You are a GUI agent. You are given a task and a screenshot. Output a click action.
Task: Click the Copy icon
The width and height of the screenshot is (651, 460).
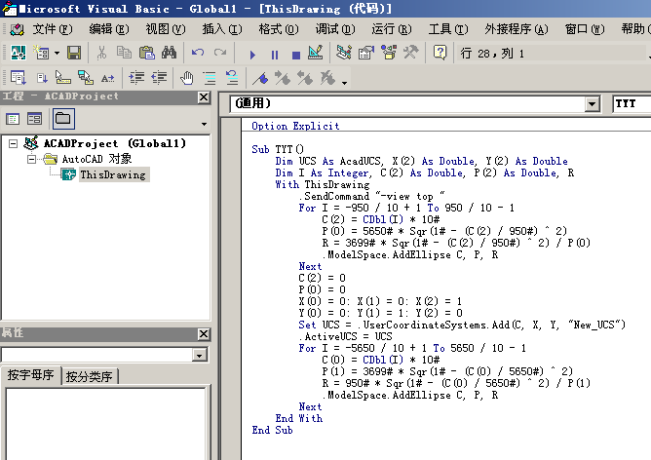pos(124,53)
